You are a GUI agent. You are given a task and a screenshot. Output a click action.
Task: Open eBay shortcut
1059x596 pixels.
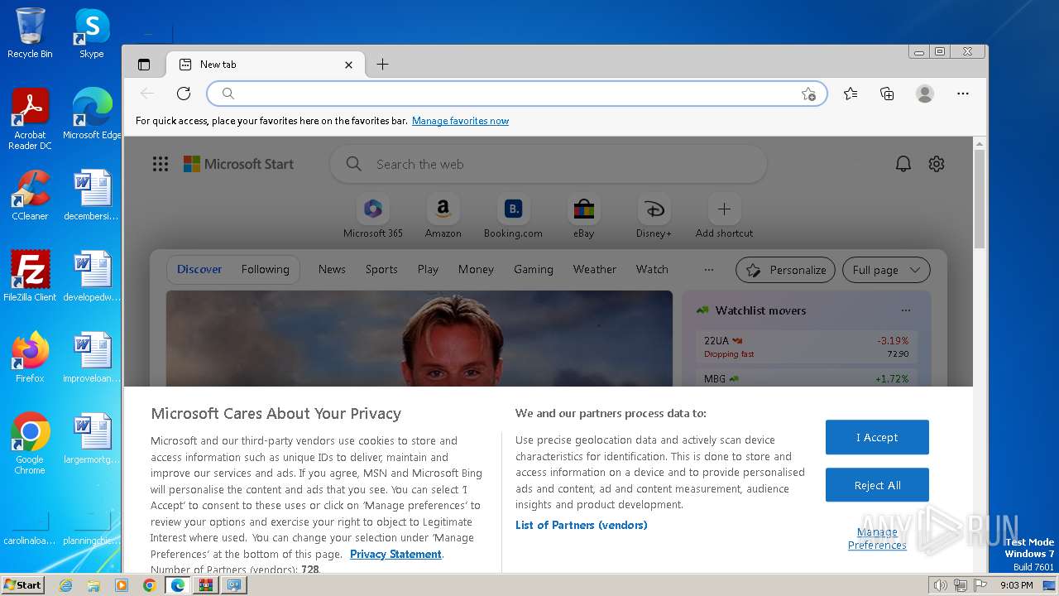(584, 216)
